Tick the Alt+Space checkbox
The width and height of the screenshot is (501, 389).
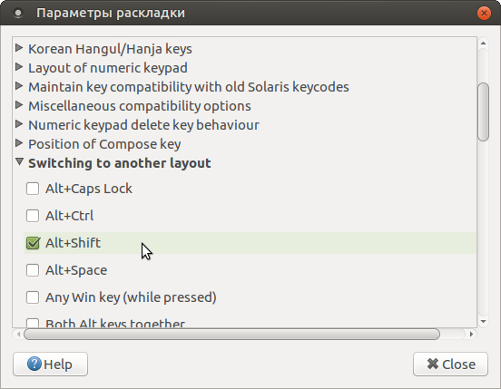(x=33, y=270)
